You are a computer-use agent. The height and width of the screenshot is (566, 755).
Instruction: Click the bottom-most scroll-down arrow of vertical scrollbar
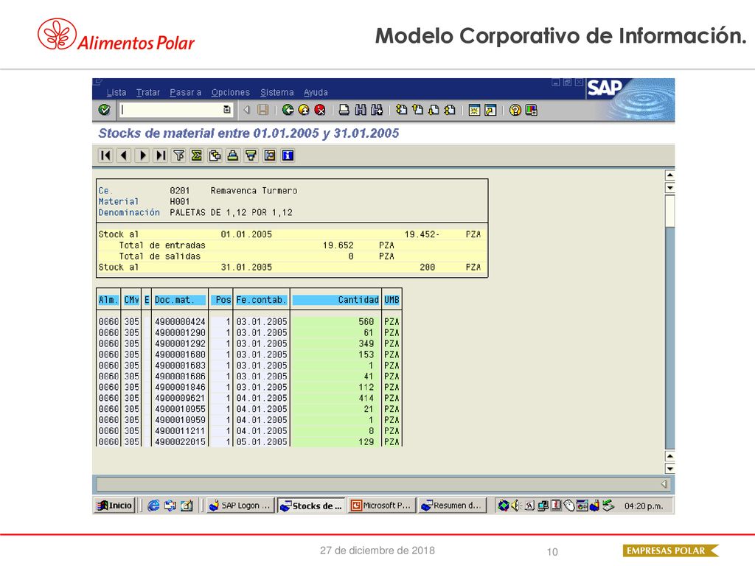coord(669,468)
